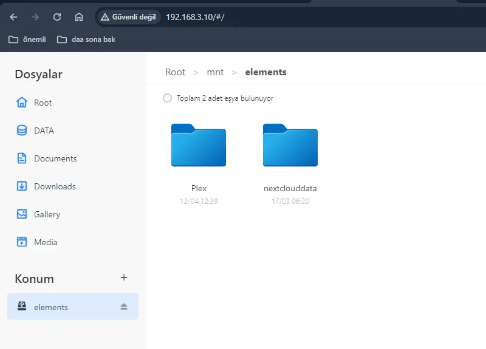Viewport: 486px width, 349px height.
Task: Click the Documents file icon
Action: (22, 158)
